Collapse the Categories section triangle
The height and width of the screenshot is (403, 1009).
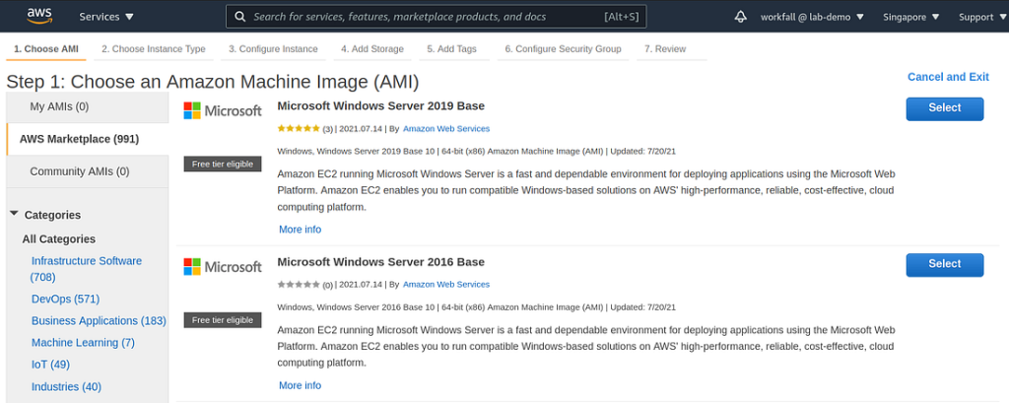[14, 214]
